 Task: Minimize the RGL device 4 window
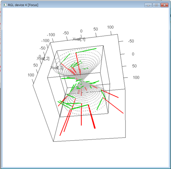click(x=148, y=5)
